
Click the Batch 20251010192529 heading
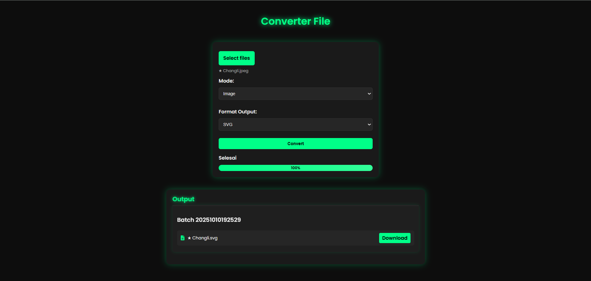[209, 220]
